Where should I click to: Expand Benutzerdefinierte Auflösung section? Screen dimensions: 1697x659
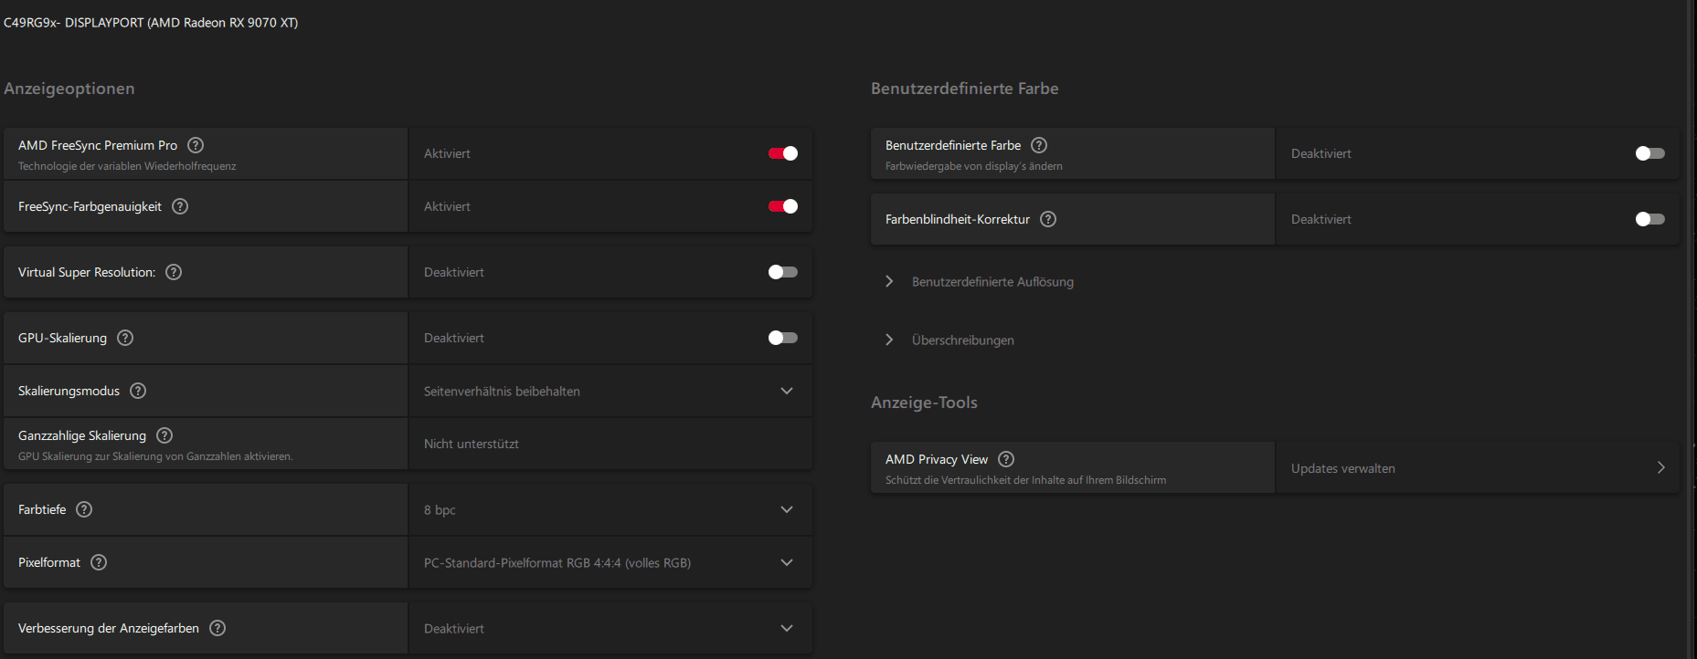coord(992,282)
